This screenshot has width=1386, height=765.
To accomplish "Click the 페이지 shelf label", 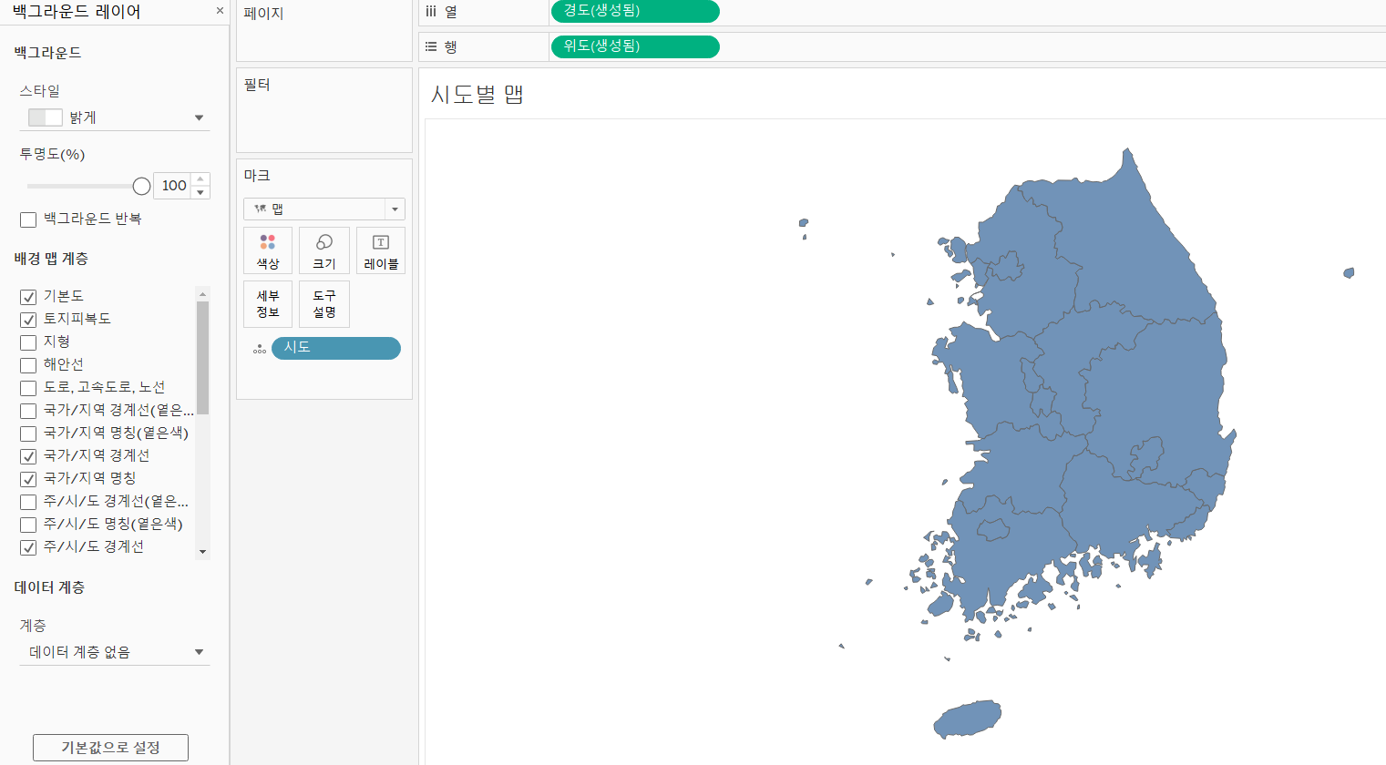I will pyautogui.click(x=264, y=14).
